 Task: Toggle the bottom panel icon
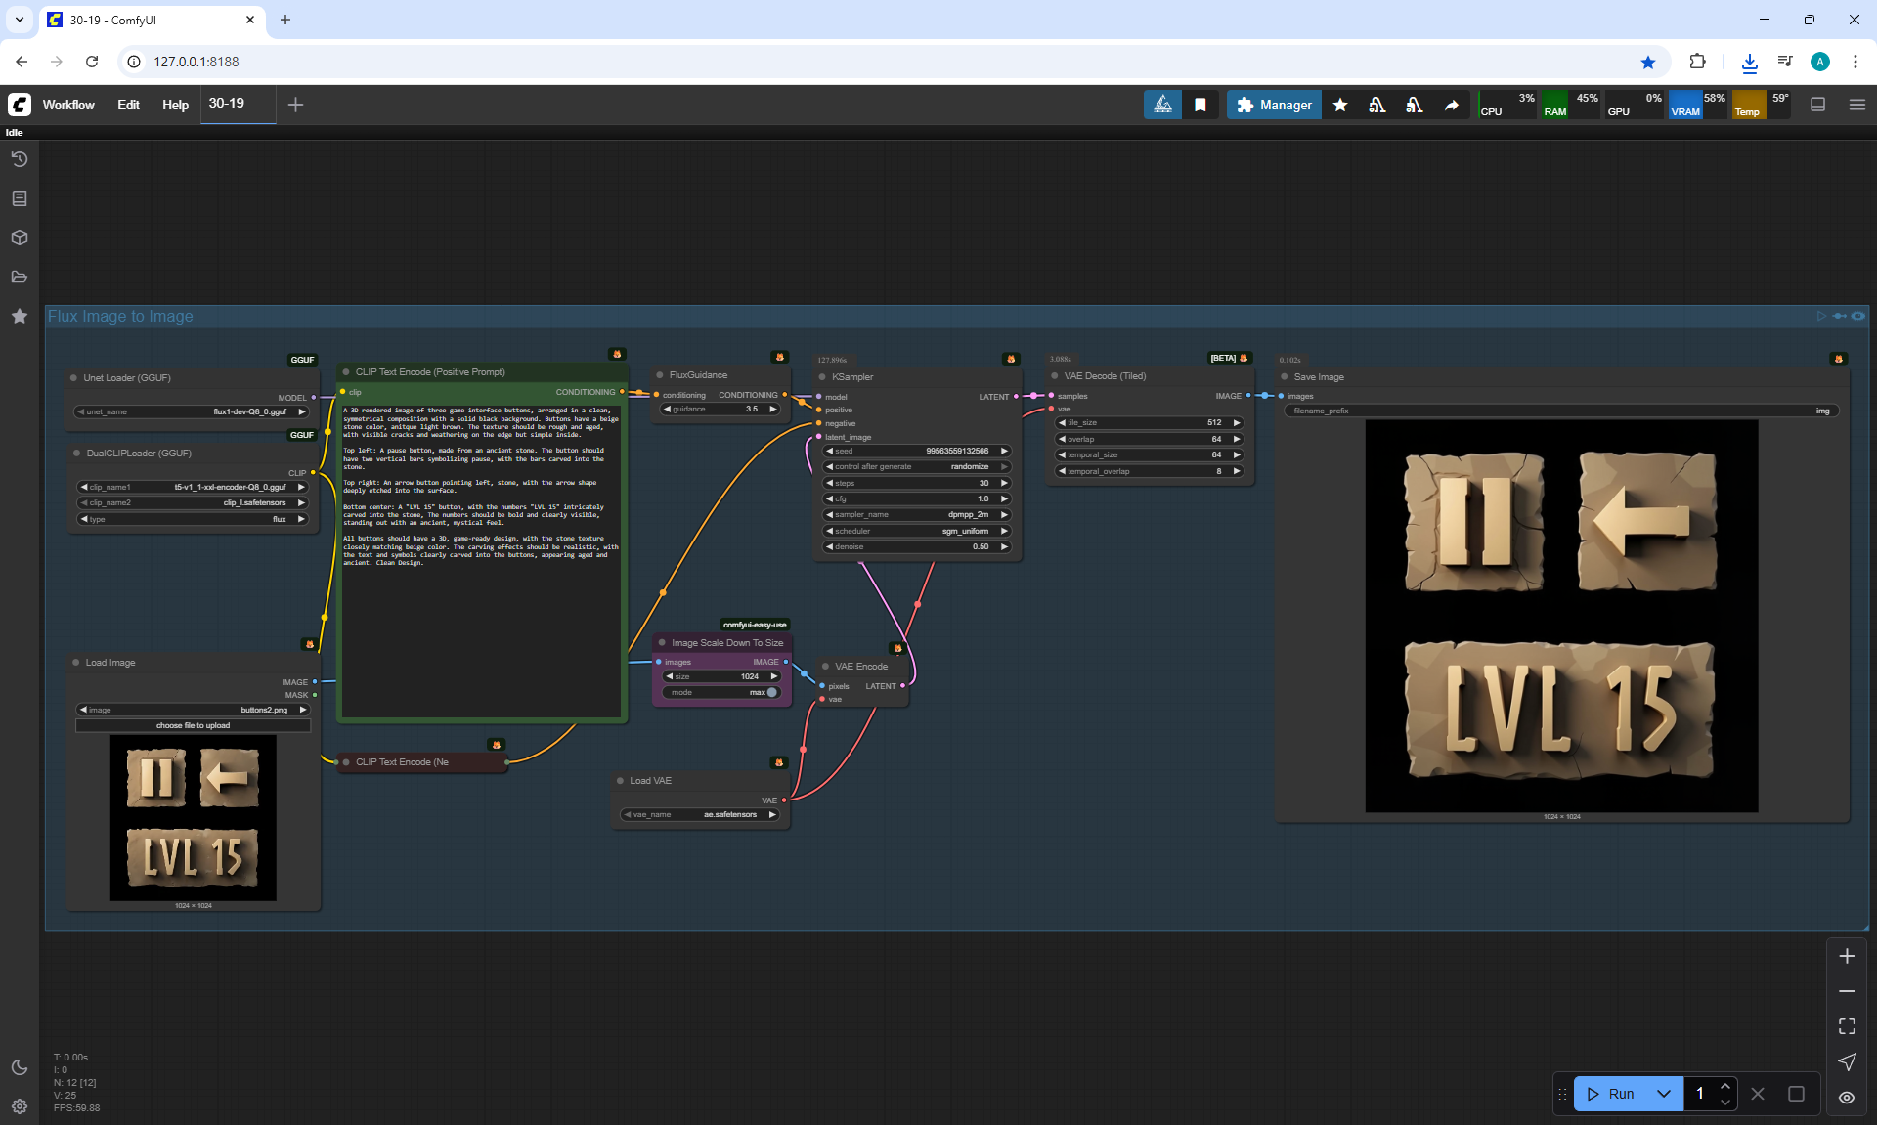(1817, 105)
